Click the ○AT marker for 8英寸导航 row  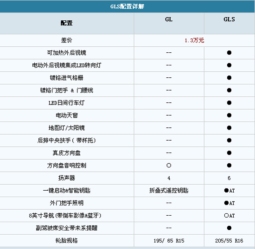(x=229, y=216)
